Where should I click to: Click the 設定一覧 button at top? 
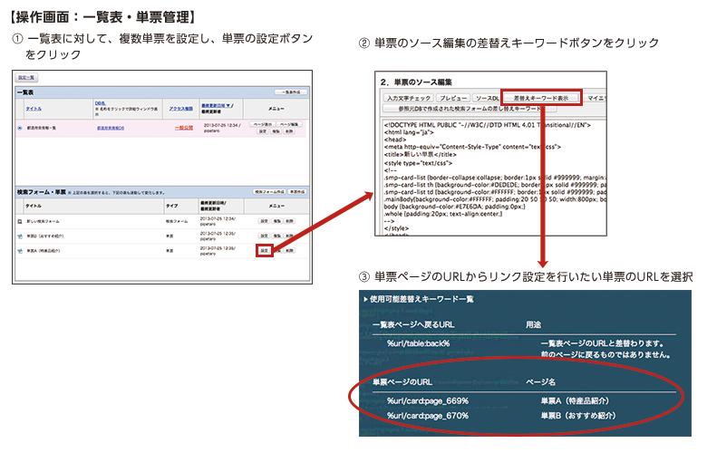(x=27, y=78)
